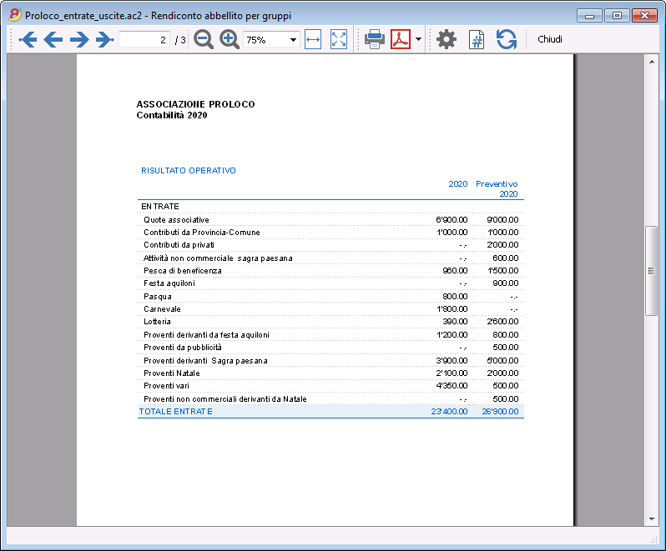Screen dimensions: 666x551
Task: Open report settings gear
Action: (446, 39)
